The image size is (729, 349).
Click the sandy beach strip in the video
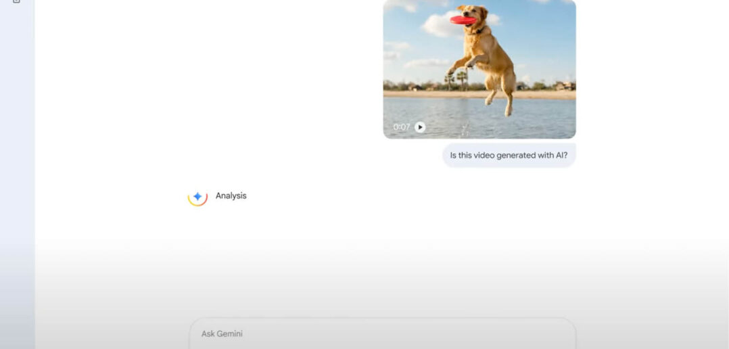click(419, 95)
